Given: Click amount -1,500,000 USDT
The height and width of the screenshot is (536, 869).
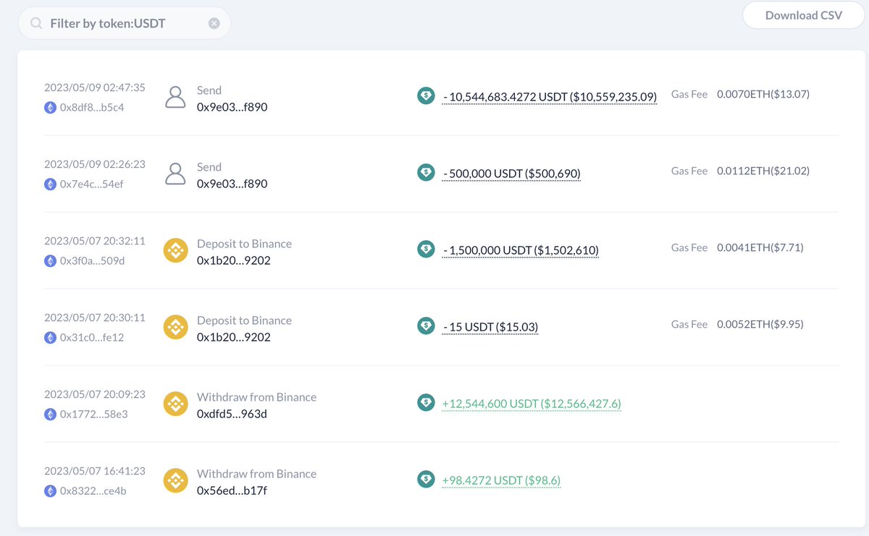Looking at the screenshot, I should (x=521, y=250).
